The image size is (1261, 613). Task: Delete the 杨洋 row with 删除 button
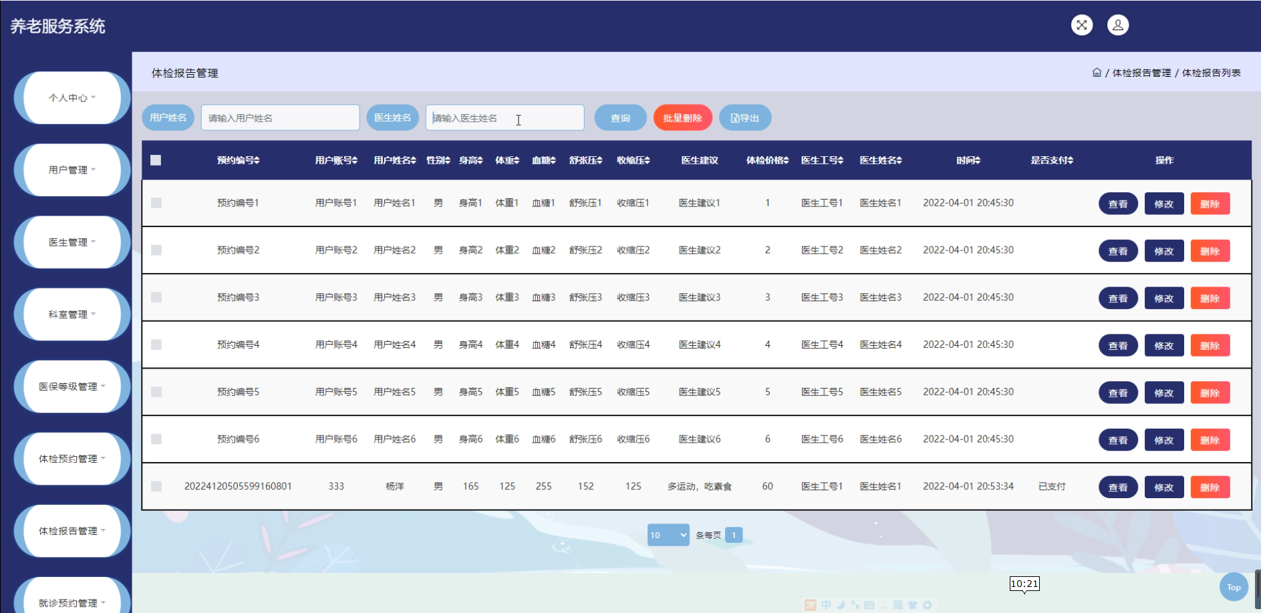[1210, 487]
